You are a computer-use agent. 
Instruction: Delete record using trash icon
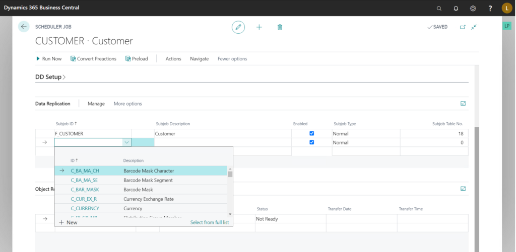click(x=280, y=27)
